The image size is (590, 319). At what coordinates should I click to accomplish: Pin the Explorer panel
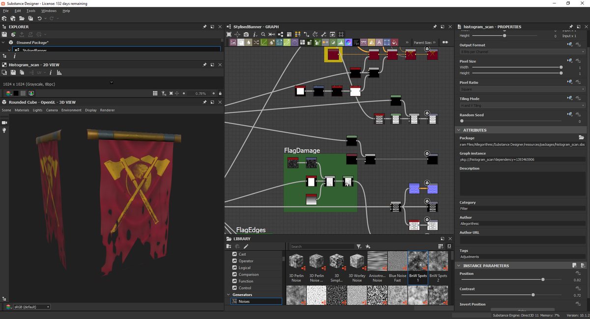click(205, 27)
